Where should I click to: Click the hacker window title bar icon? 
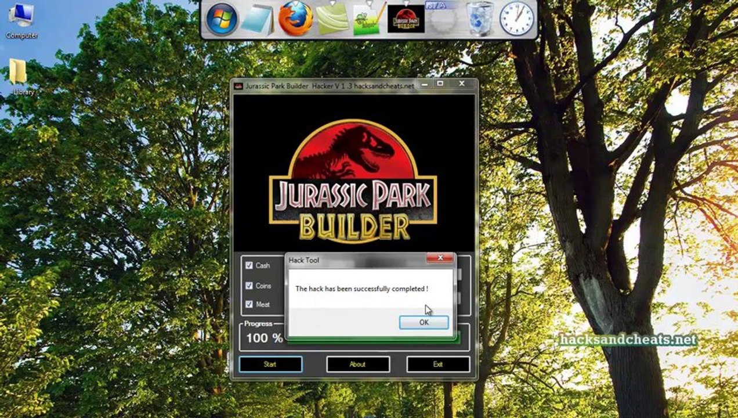tap(238, 86)
